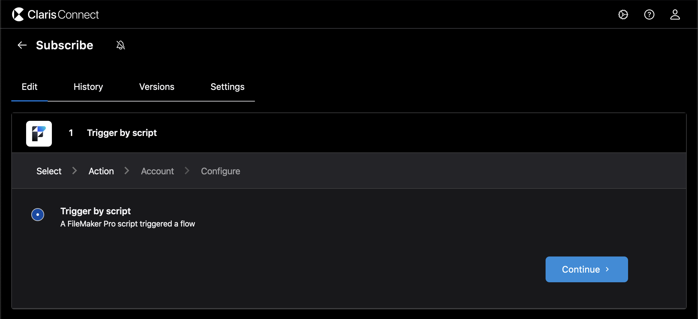698x319 pixels.
Task: Click the blue Edit tab underline indicator
Action: click(29, 101)
